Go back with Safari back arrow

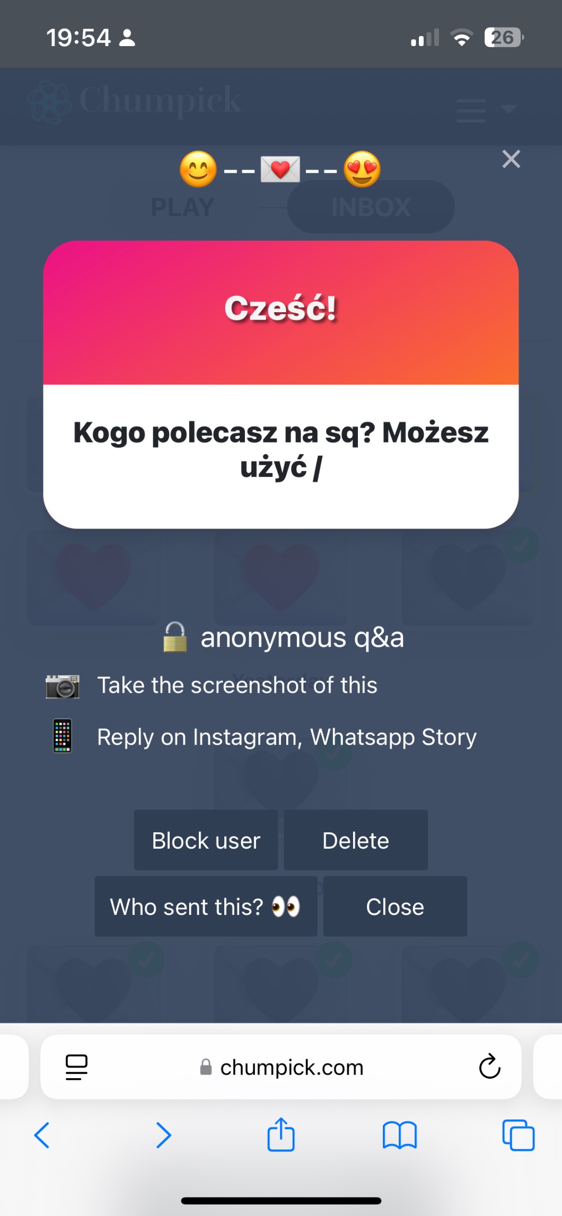point(42,1135)
